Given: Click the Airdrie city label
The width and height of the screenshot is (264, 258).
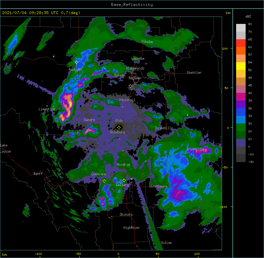Looking at the screenshot, I should [123, 165].
